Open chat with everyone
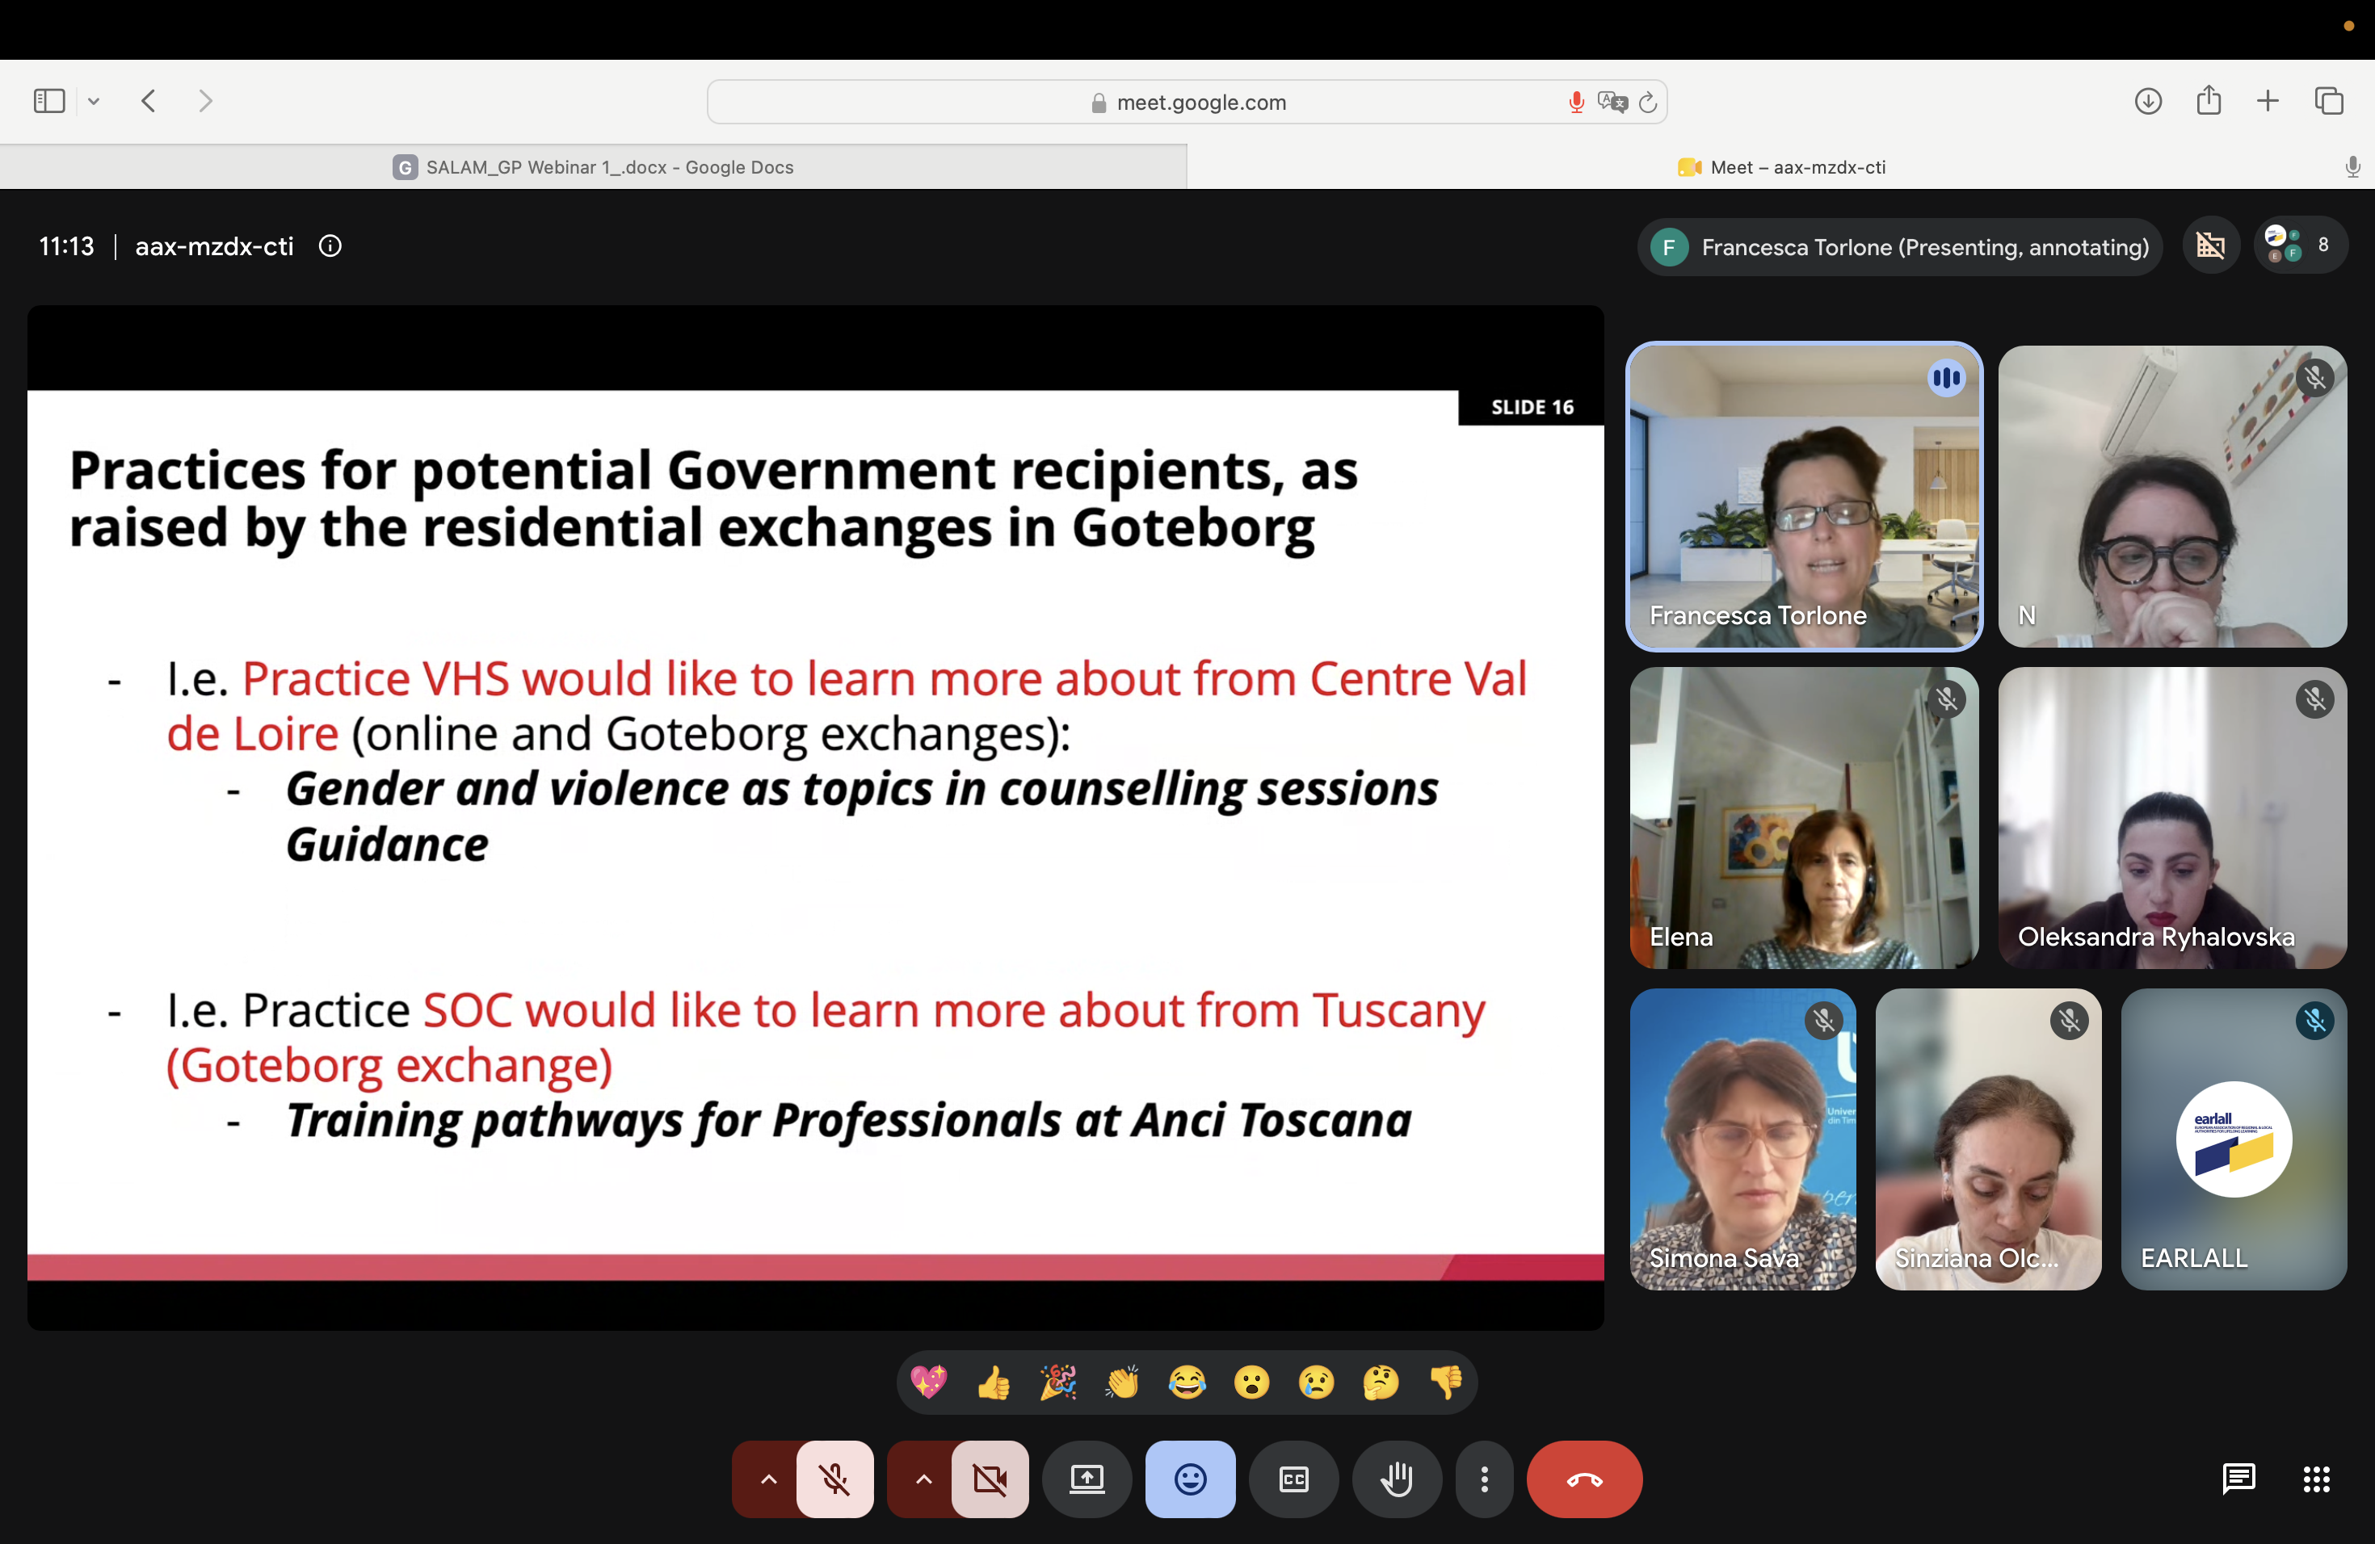2375x1544 pixels. point(2238,1479)
